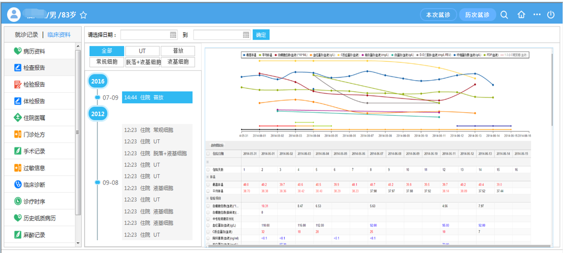Toggle 最高体温 series in chart legend

[x=250, y=55]
